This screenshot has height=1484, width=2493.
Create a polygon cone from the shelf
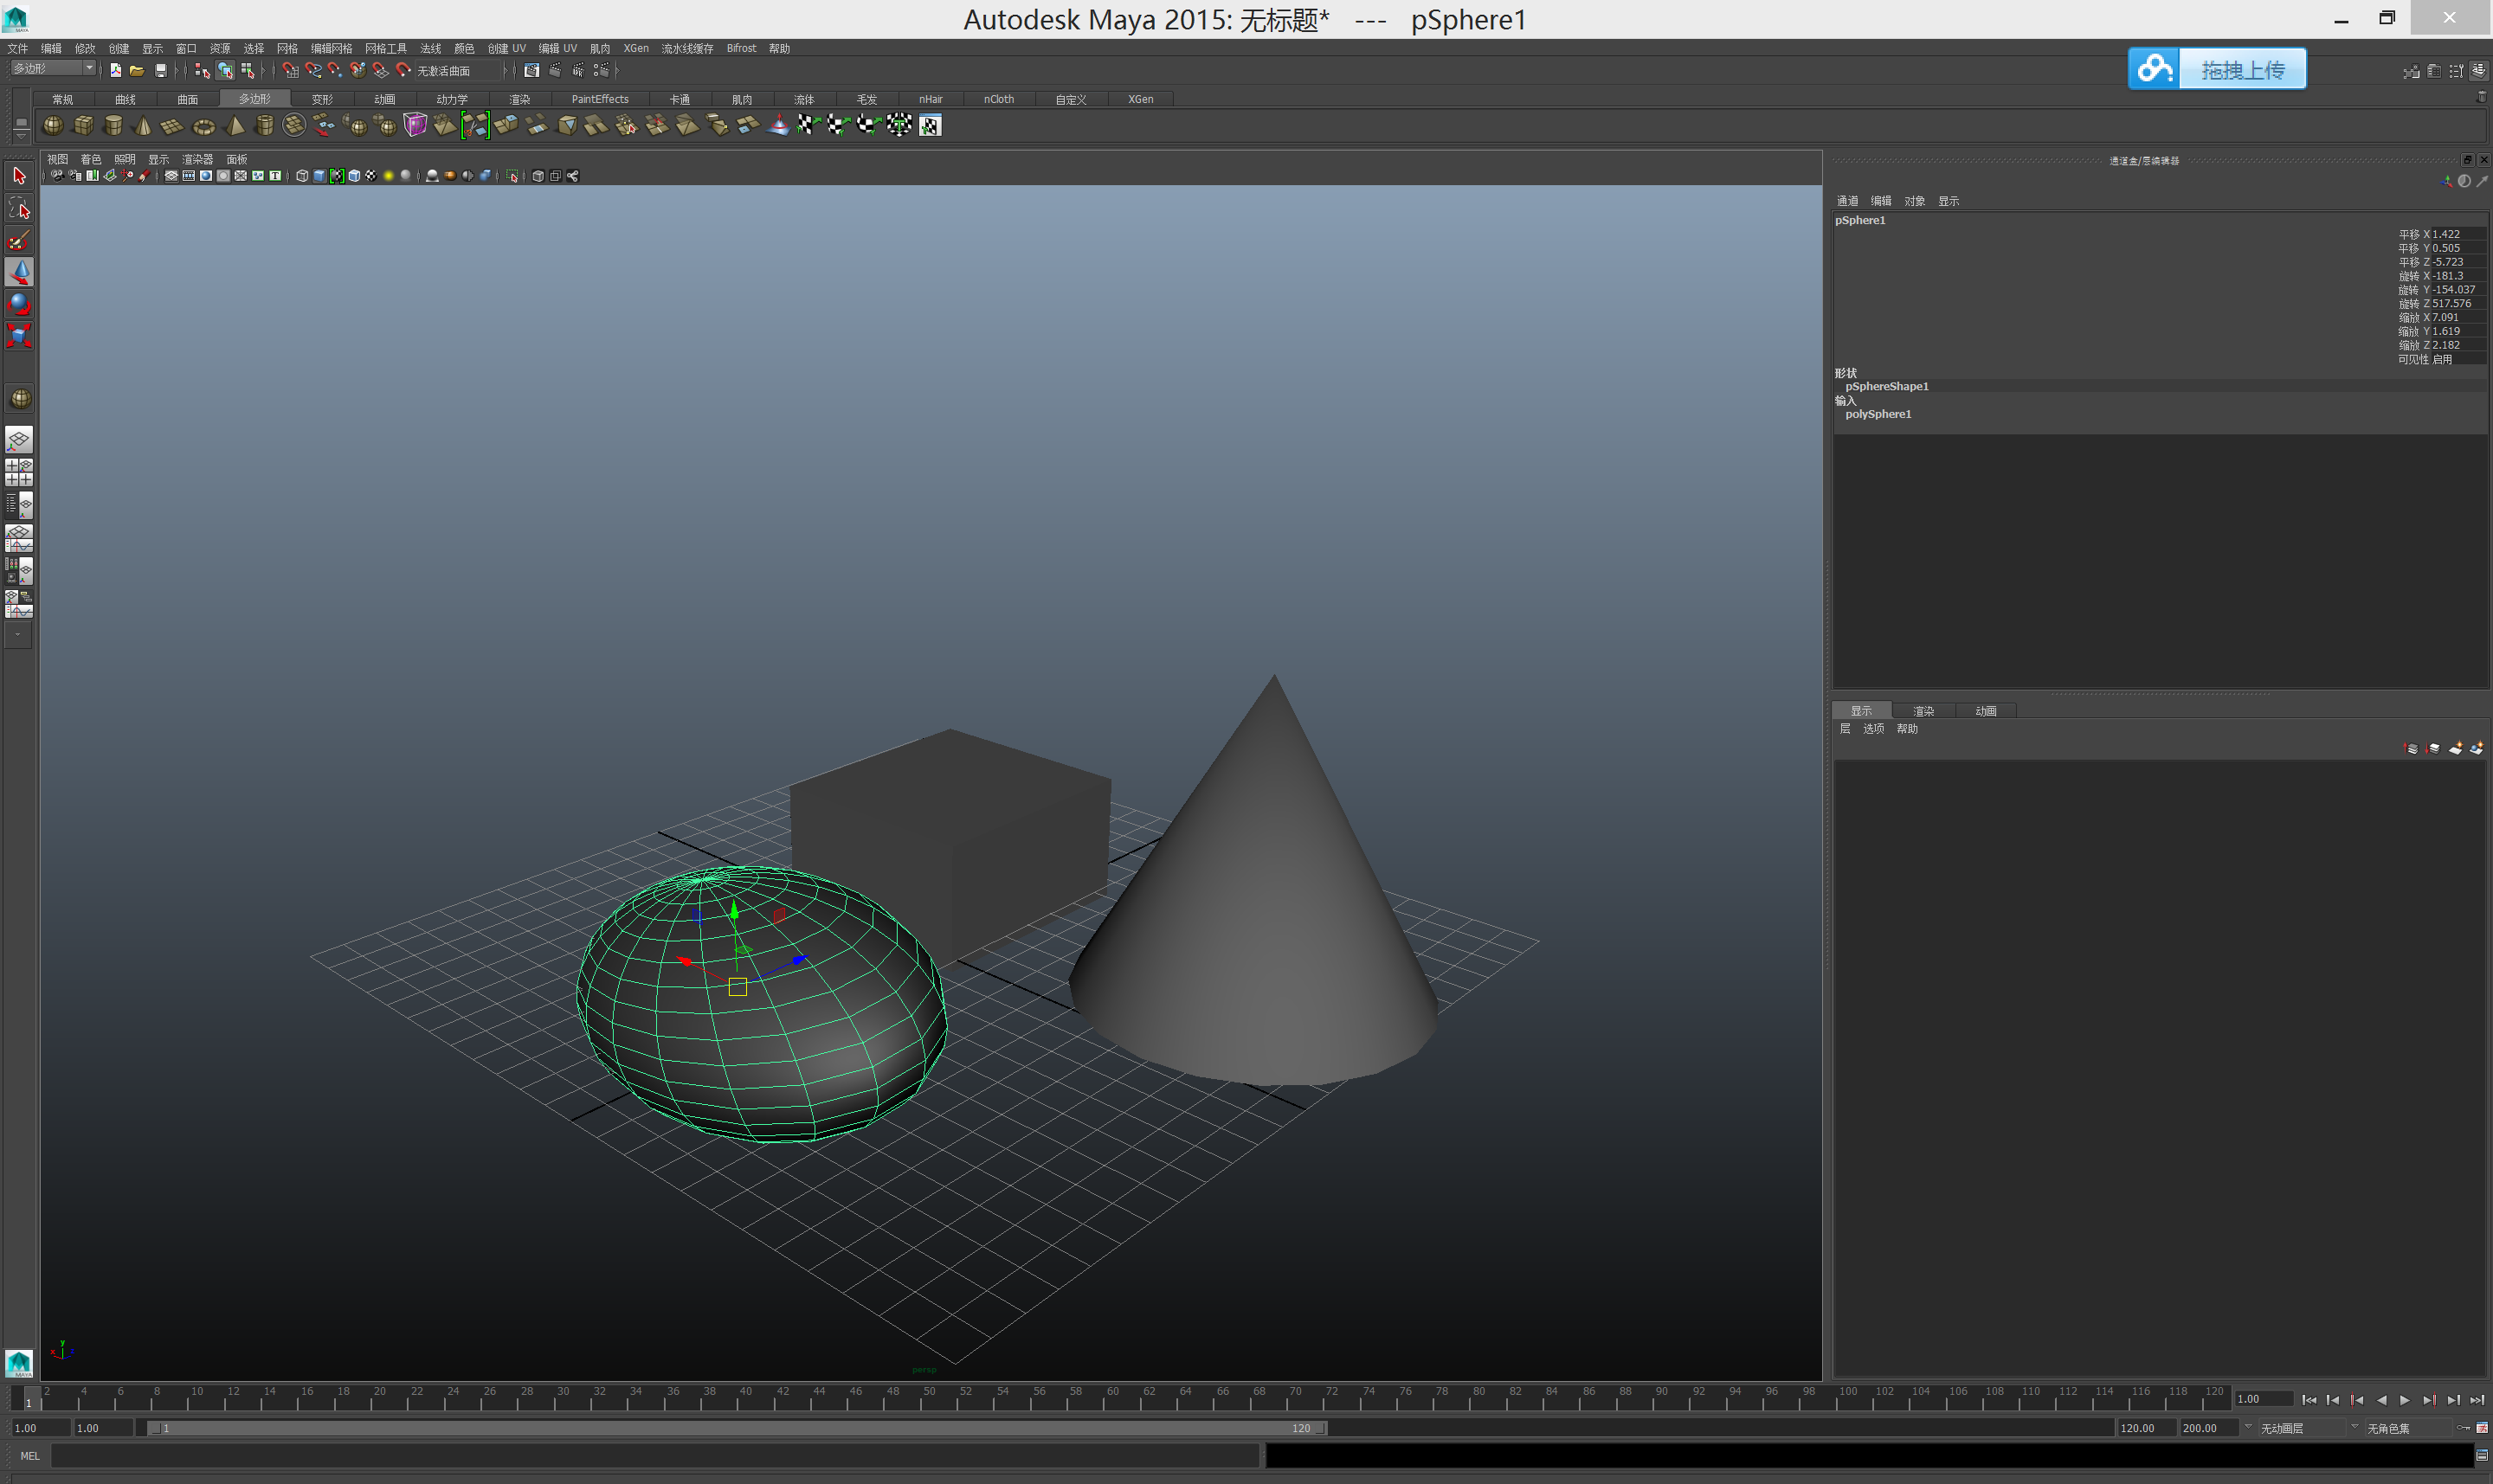point(143,125)
